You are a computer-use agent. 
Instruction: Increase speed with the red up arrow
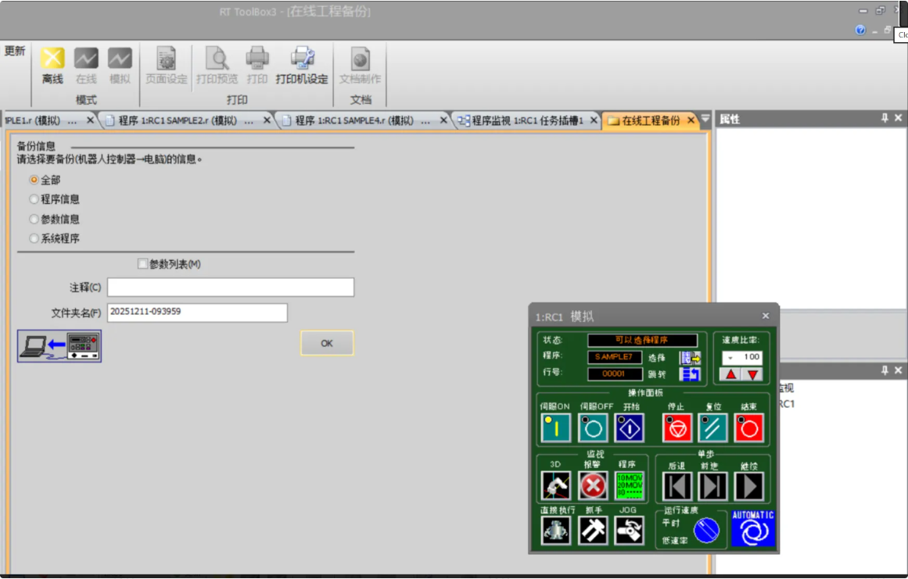(x=730, y=374)
